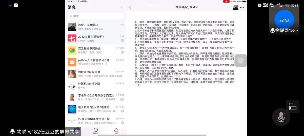Open the 联系人 tab
Viewport: 304px width, 136px height.
[96, 130]
